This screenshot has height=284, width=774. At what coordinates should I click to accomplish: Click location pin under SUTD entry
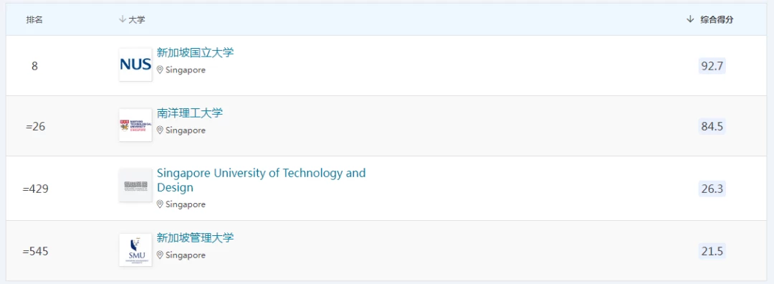160,204
